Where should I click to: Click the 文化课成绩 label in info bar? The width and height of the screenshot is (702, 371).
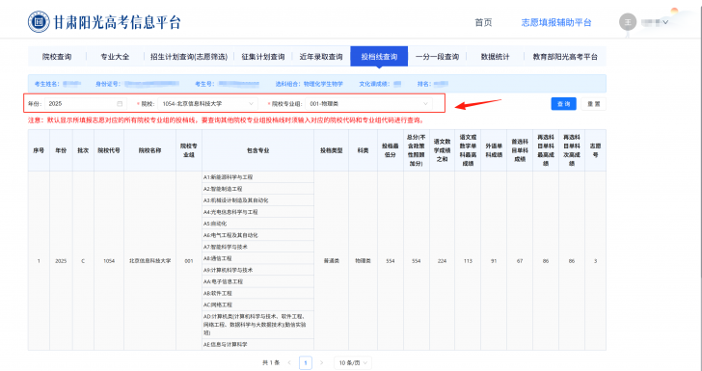(x=374, y=84)
